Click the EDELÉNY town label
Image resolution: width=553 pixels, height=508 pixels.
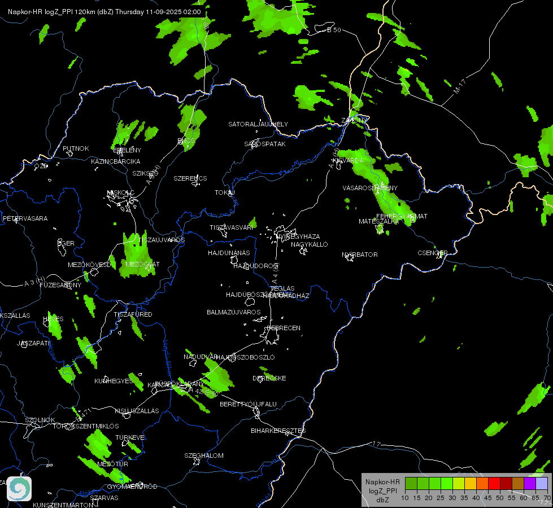coord(127,150)
